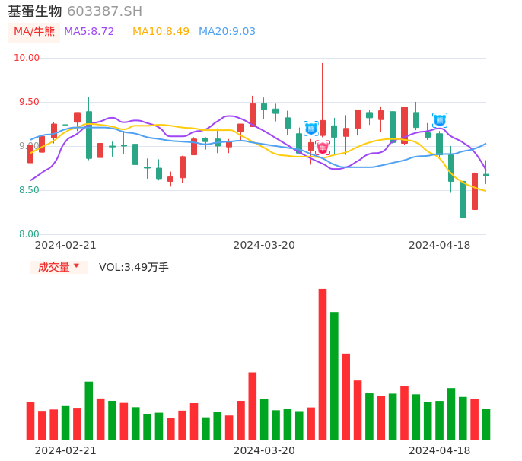522x461 pixels.
Task: Click the red bull marker icon
Action: [x=323, y=148]
